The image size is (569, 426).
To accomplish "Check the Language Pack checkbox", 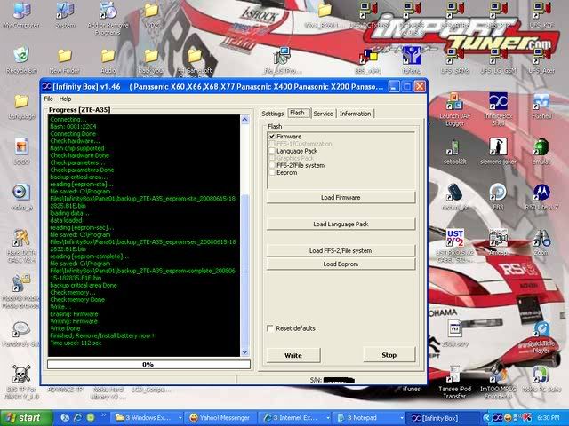I will click(272, 151).
